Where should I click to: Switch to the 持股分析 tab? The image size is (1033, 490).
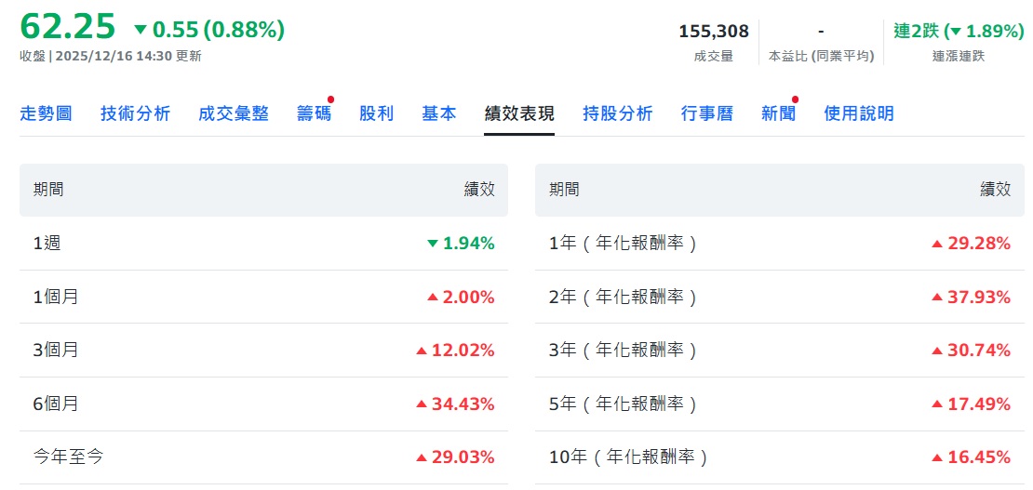pyautogui.click(x=618, y=113)
